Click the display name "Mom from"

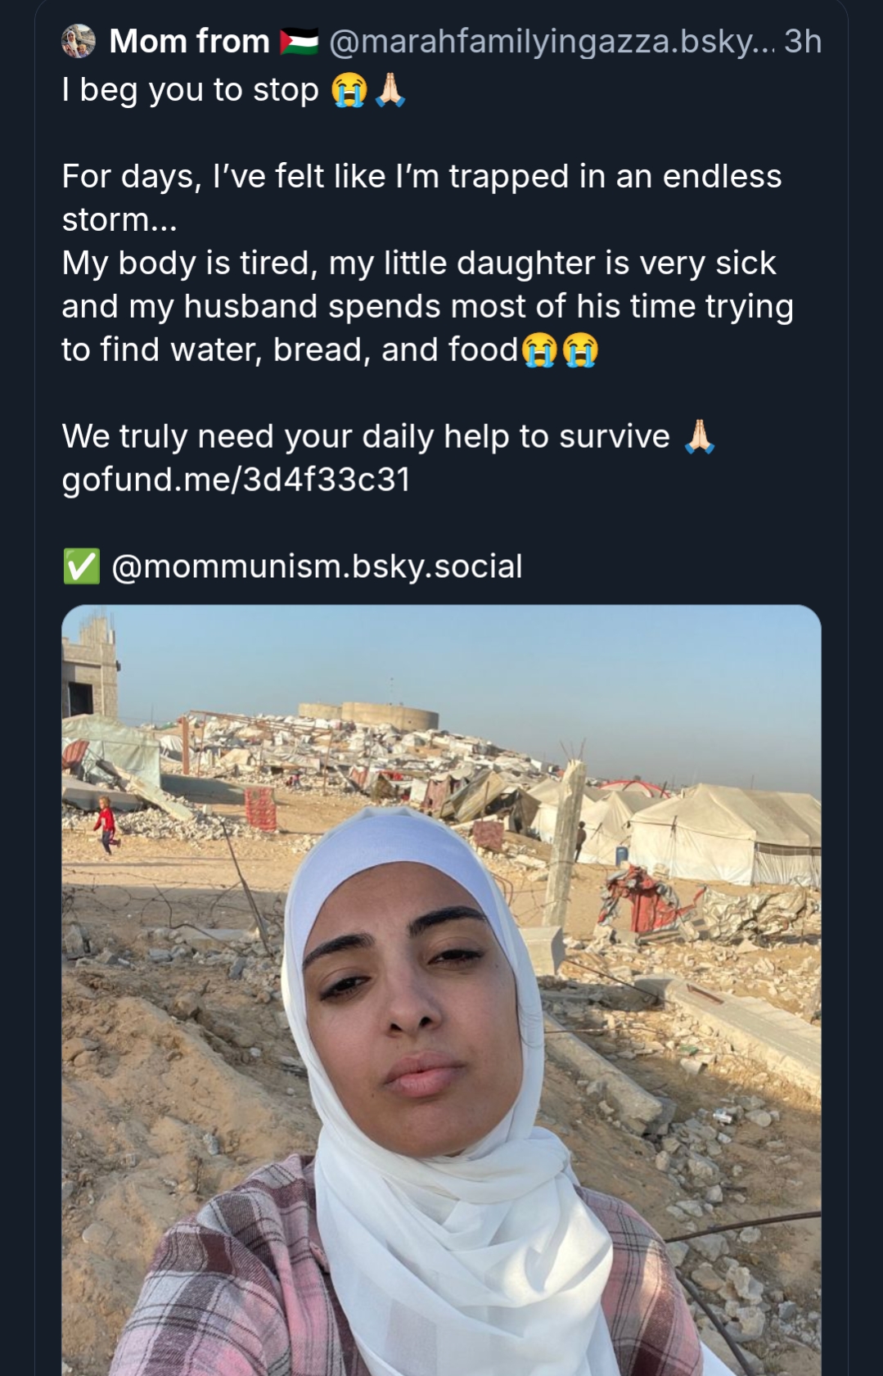pos(189,41)
